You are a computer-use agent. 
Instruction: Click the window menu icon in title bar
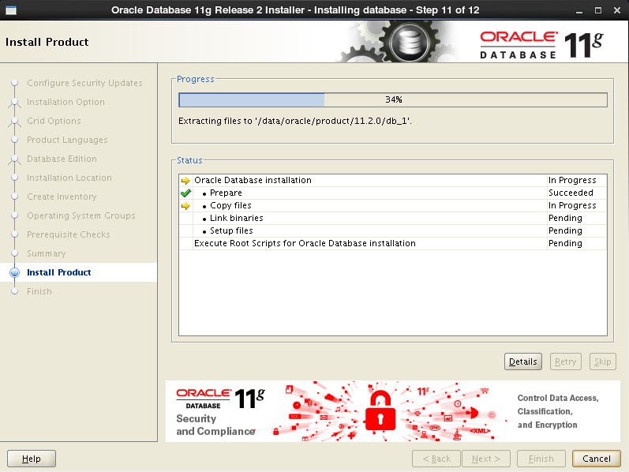click(x=11, y=10)
